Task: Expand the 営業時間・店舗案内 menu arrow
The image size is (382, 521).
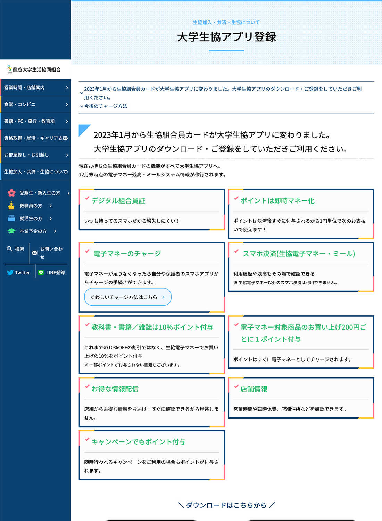Action: coord(67,88)
